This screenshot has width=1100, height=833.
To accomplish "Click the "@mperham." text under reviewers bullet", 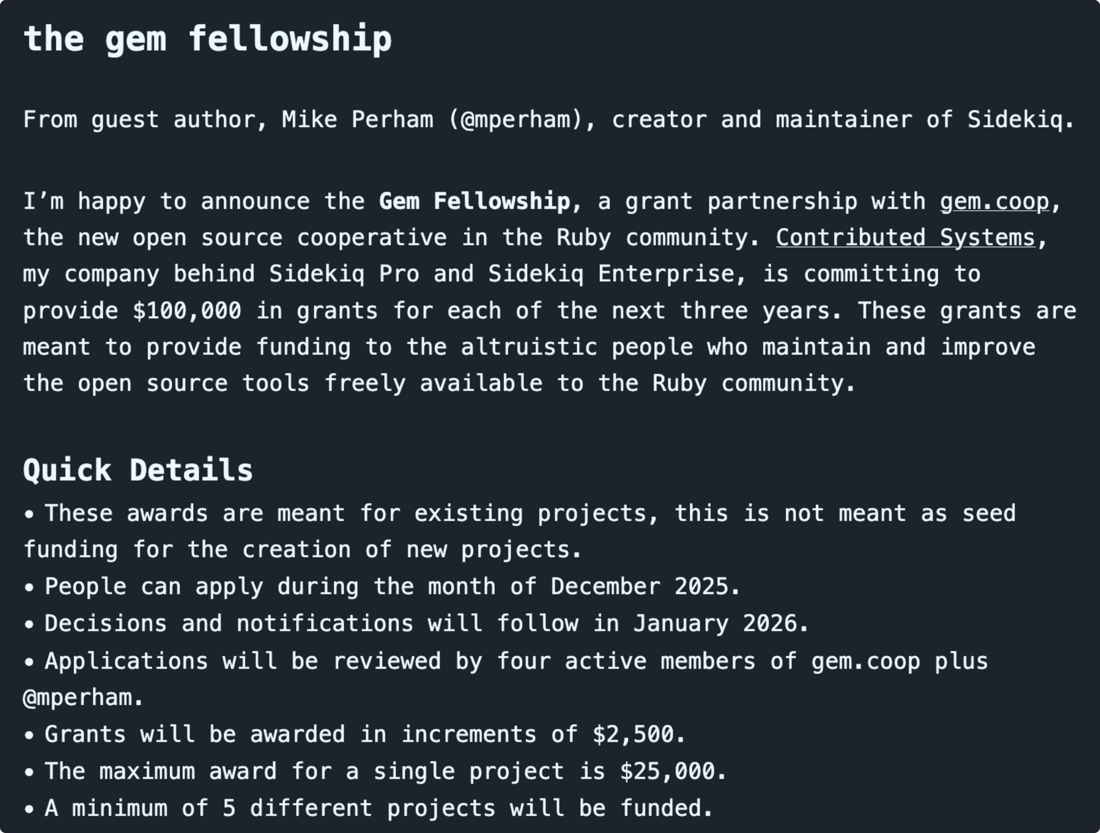I will click(x=82, y=698).
